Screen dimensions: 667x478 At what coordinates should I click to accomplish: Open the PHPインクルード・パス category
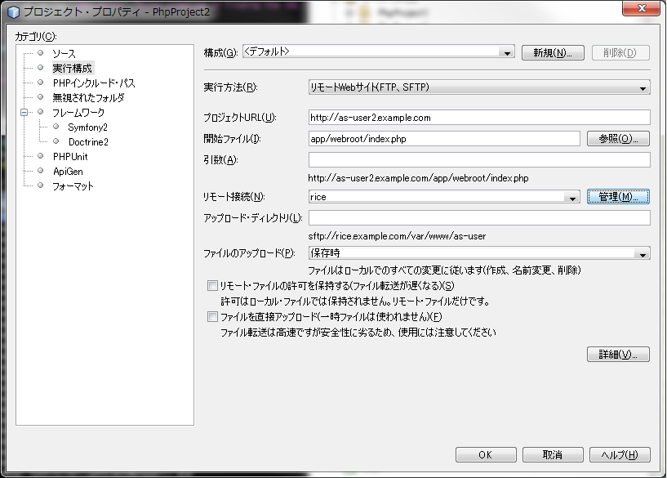(x=94, y=83)
